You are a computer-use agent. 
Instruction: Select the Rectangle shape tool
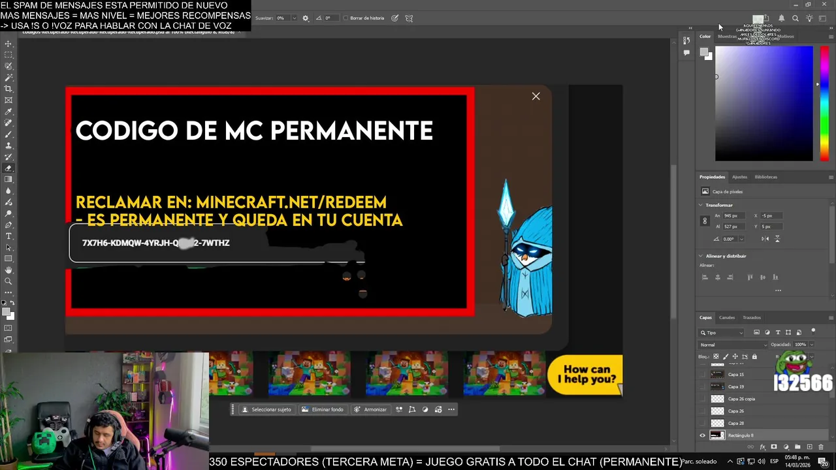pyautogui.click(x=8, y=258)
